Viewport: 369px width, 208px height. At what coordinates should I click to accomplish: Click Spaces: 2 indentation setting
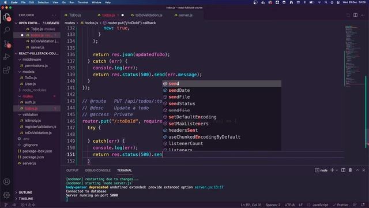tap(273, 205)
